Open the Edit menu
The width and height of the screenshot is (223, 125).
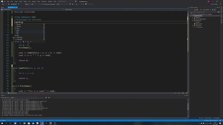[x=8, y=1]
